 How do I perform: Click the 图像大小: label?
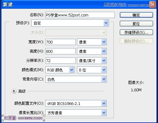tap(136, 83)
